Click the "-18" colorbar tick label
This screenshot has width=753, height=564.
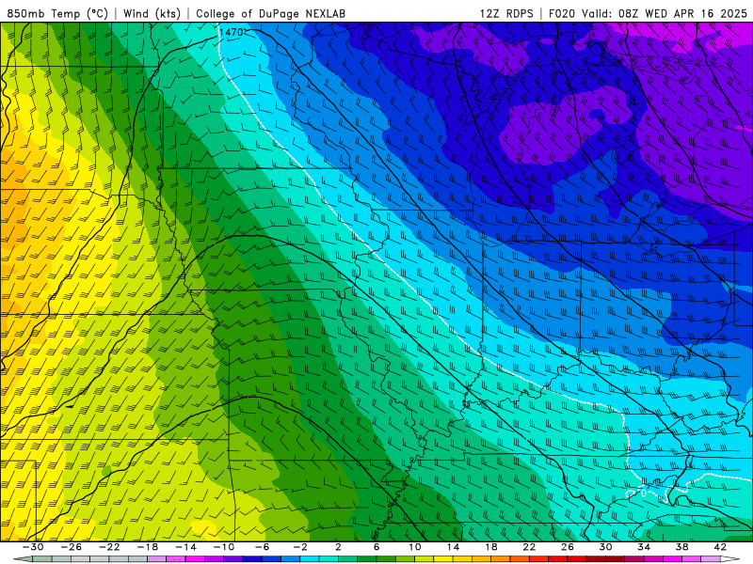tap(148, 547)
